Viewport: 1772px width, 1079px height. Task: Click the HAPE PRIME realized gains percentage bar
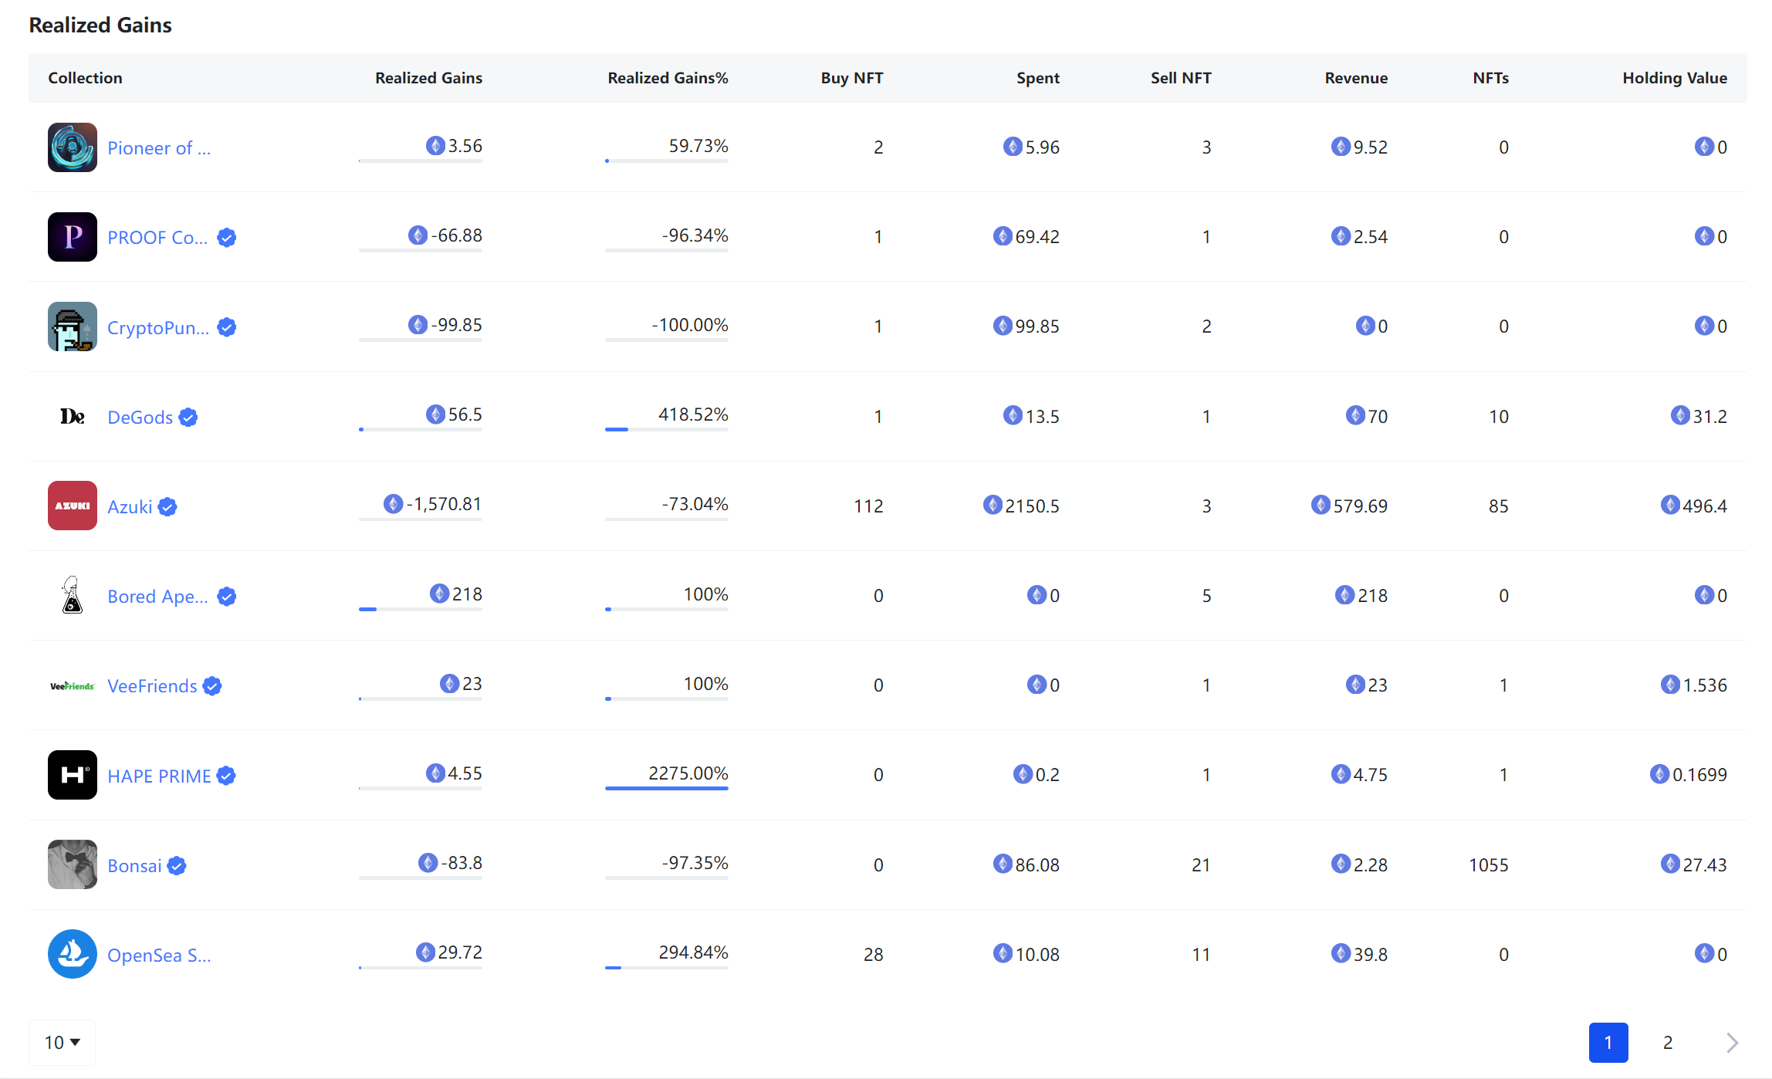click(x=666, y=788)
